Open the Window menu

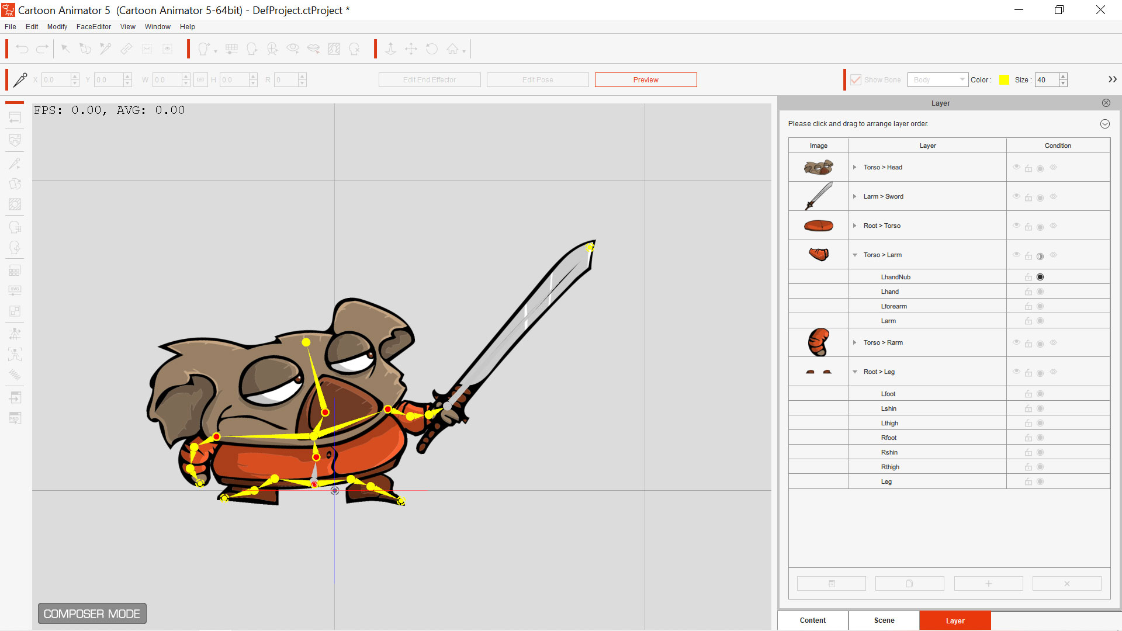[158, 27]
